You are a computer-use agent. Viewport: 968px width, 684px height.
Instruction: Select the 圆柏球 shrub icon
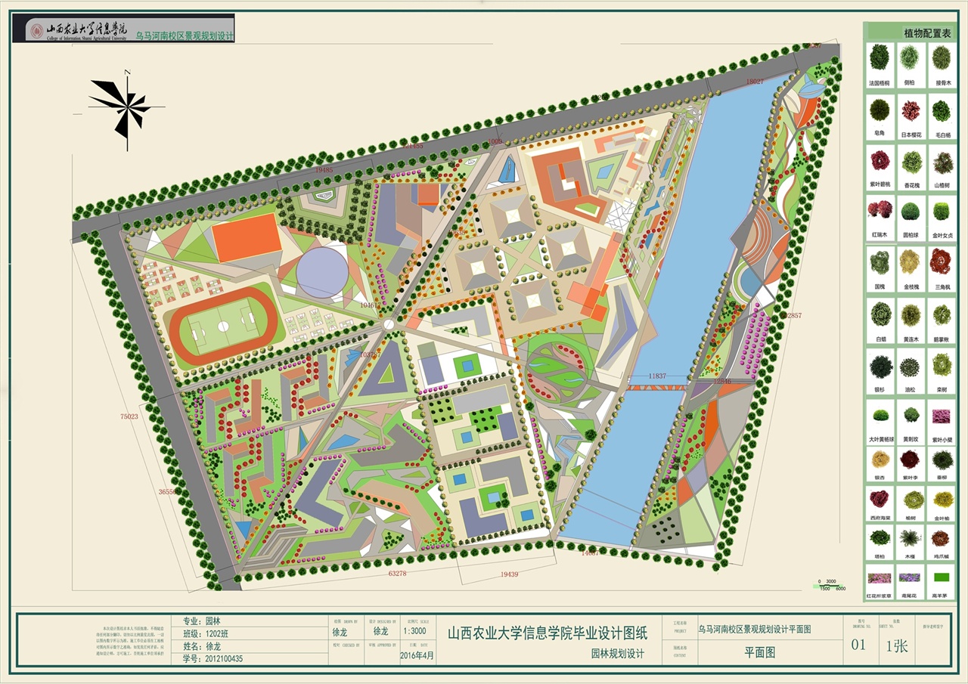pos(911,211)
